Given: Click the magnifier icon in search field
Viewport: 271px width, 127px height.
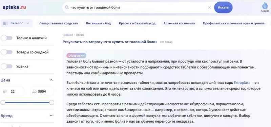Looking at the screenshot, I should point(67,7).
